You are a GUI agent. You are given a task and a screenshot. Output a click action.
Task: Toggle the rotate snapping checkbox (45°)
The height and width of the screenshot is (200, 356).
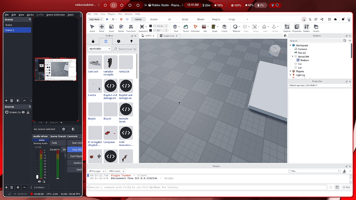coord(151,31)
